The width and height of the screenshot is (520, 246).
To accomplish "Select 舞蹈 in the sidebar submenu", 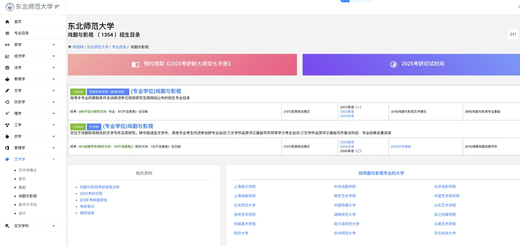I will tap(22, 187).
